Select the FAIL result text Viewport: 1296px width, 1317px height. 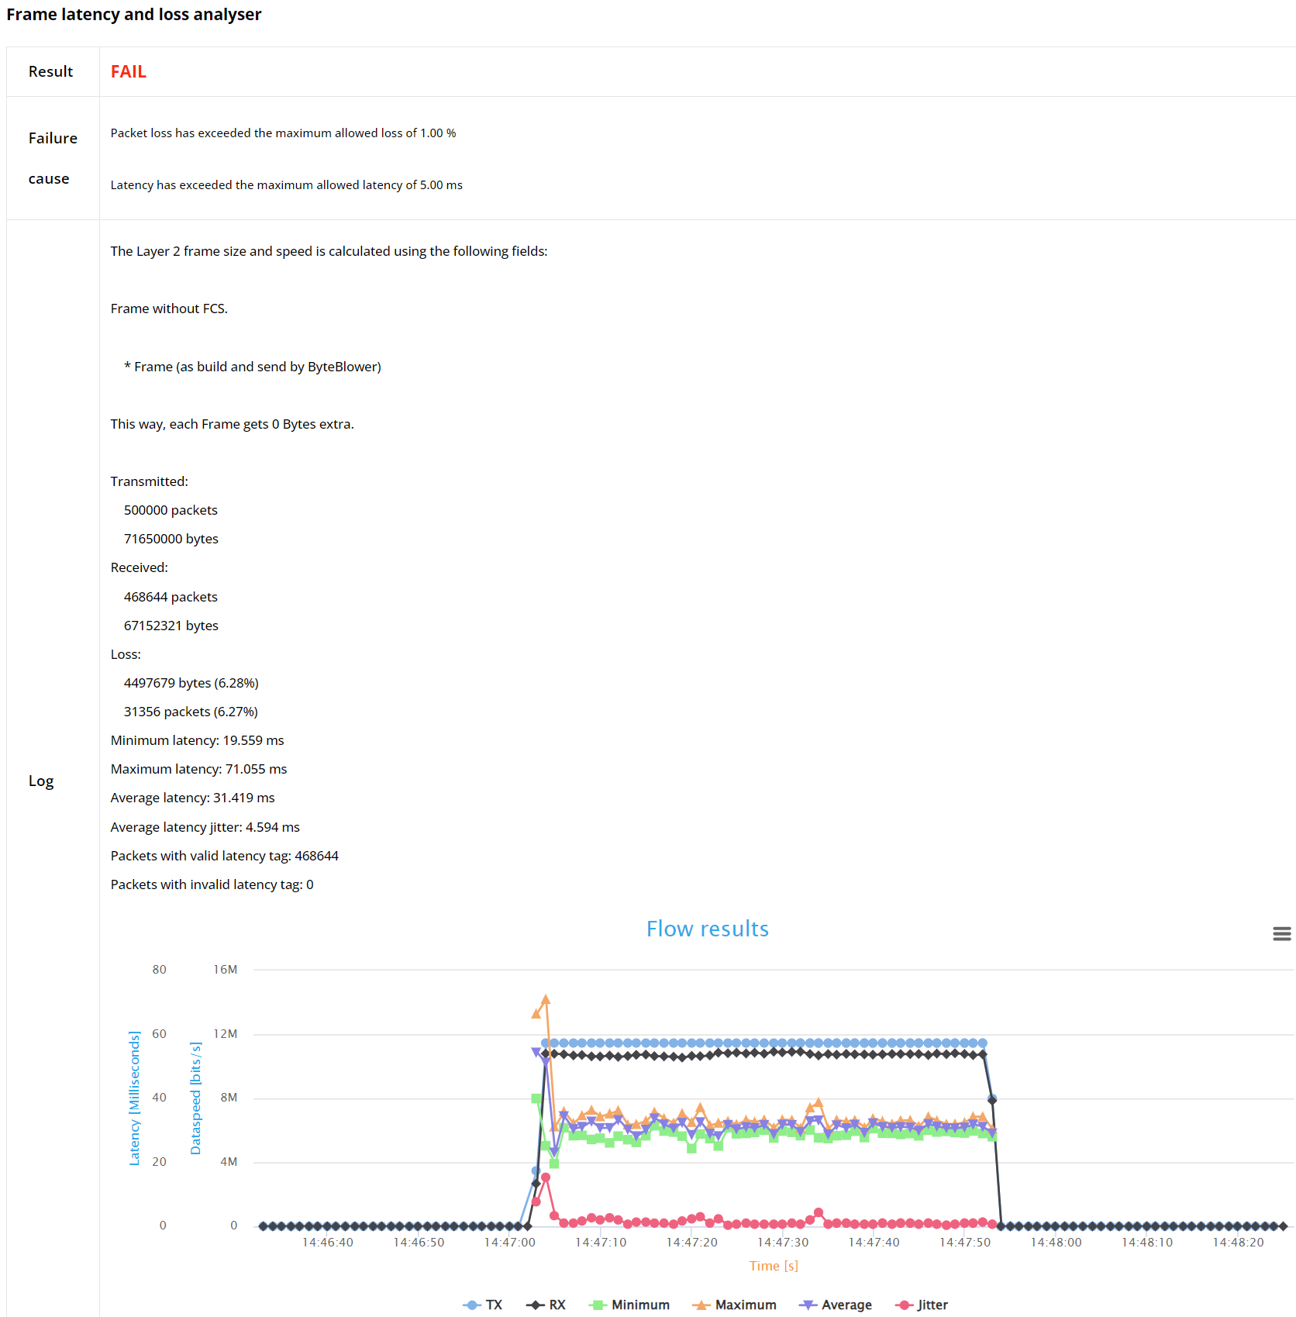click(x=129, y=71)
